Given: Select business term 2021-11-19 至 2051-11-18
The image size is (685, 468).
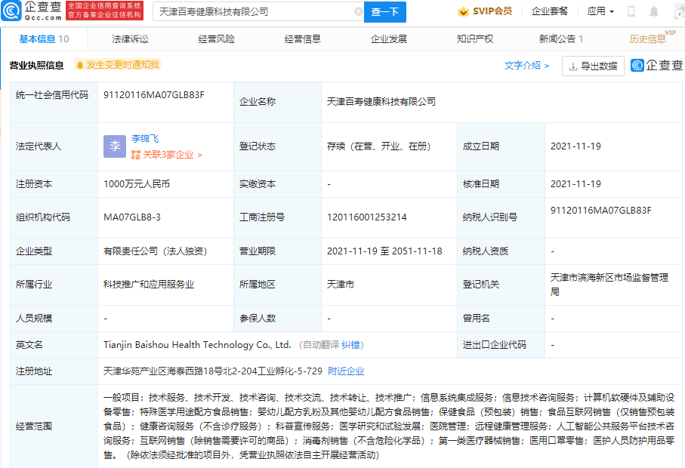Looking at the screenshot, I should pyautogui.click(x=384, y=251).
